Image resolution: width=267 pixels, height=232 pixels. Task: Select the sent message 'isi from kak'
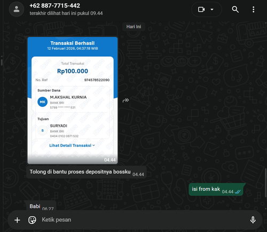pos(216,189)
